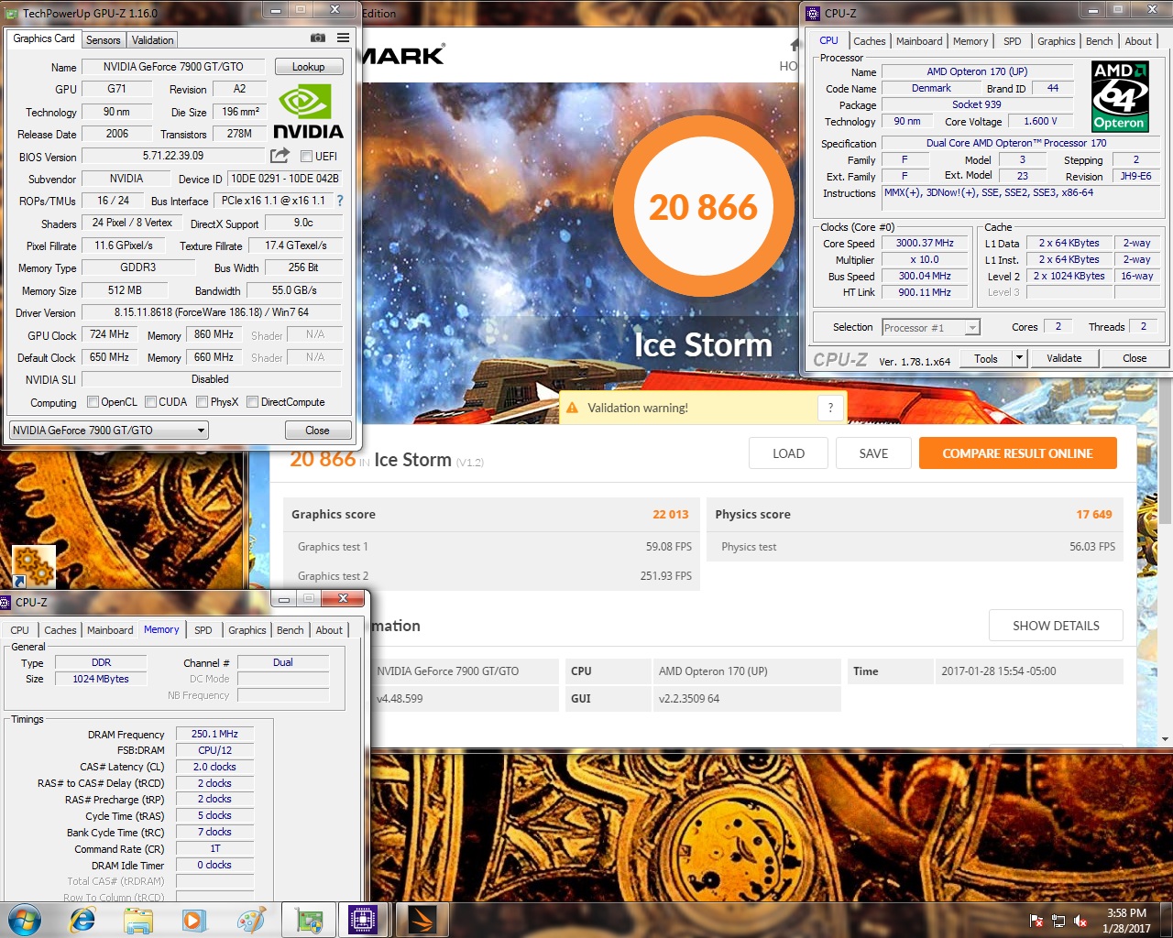The image size is (1173, 938).
Task: Click the GPU-Z screenshot camera icon
Action: (x=318, y=38)
